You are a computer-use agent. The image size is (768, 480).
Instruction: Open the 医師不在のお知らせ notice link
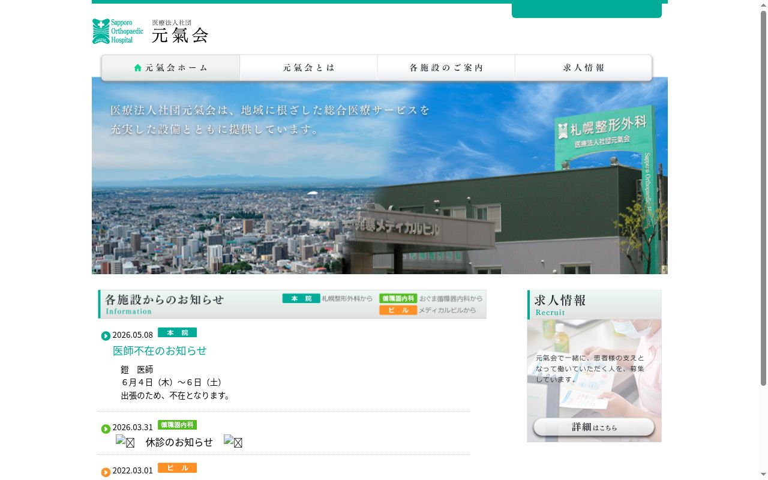pos(160,350)
